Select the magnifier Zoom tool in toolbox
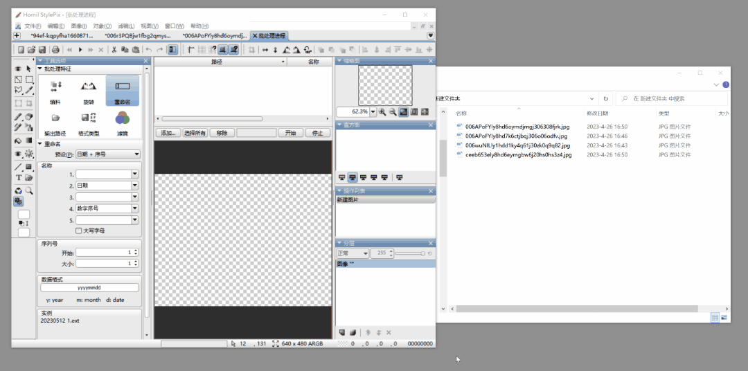 pos(28,190)
